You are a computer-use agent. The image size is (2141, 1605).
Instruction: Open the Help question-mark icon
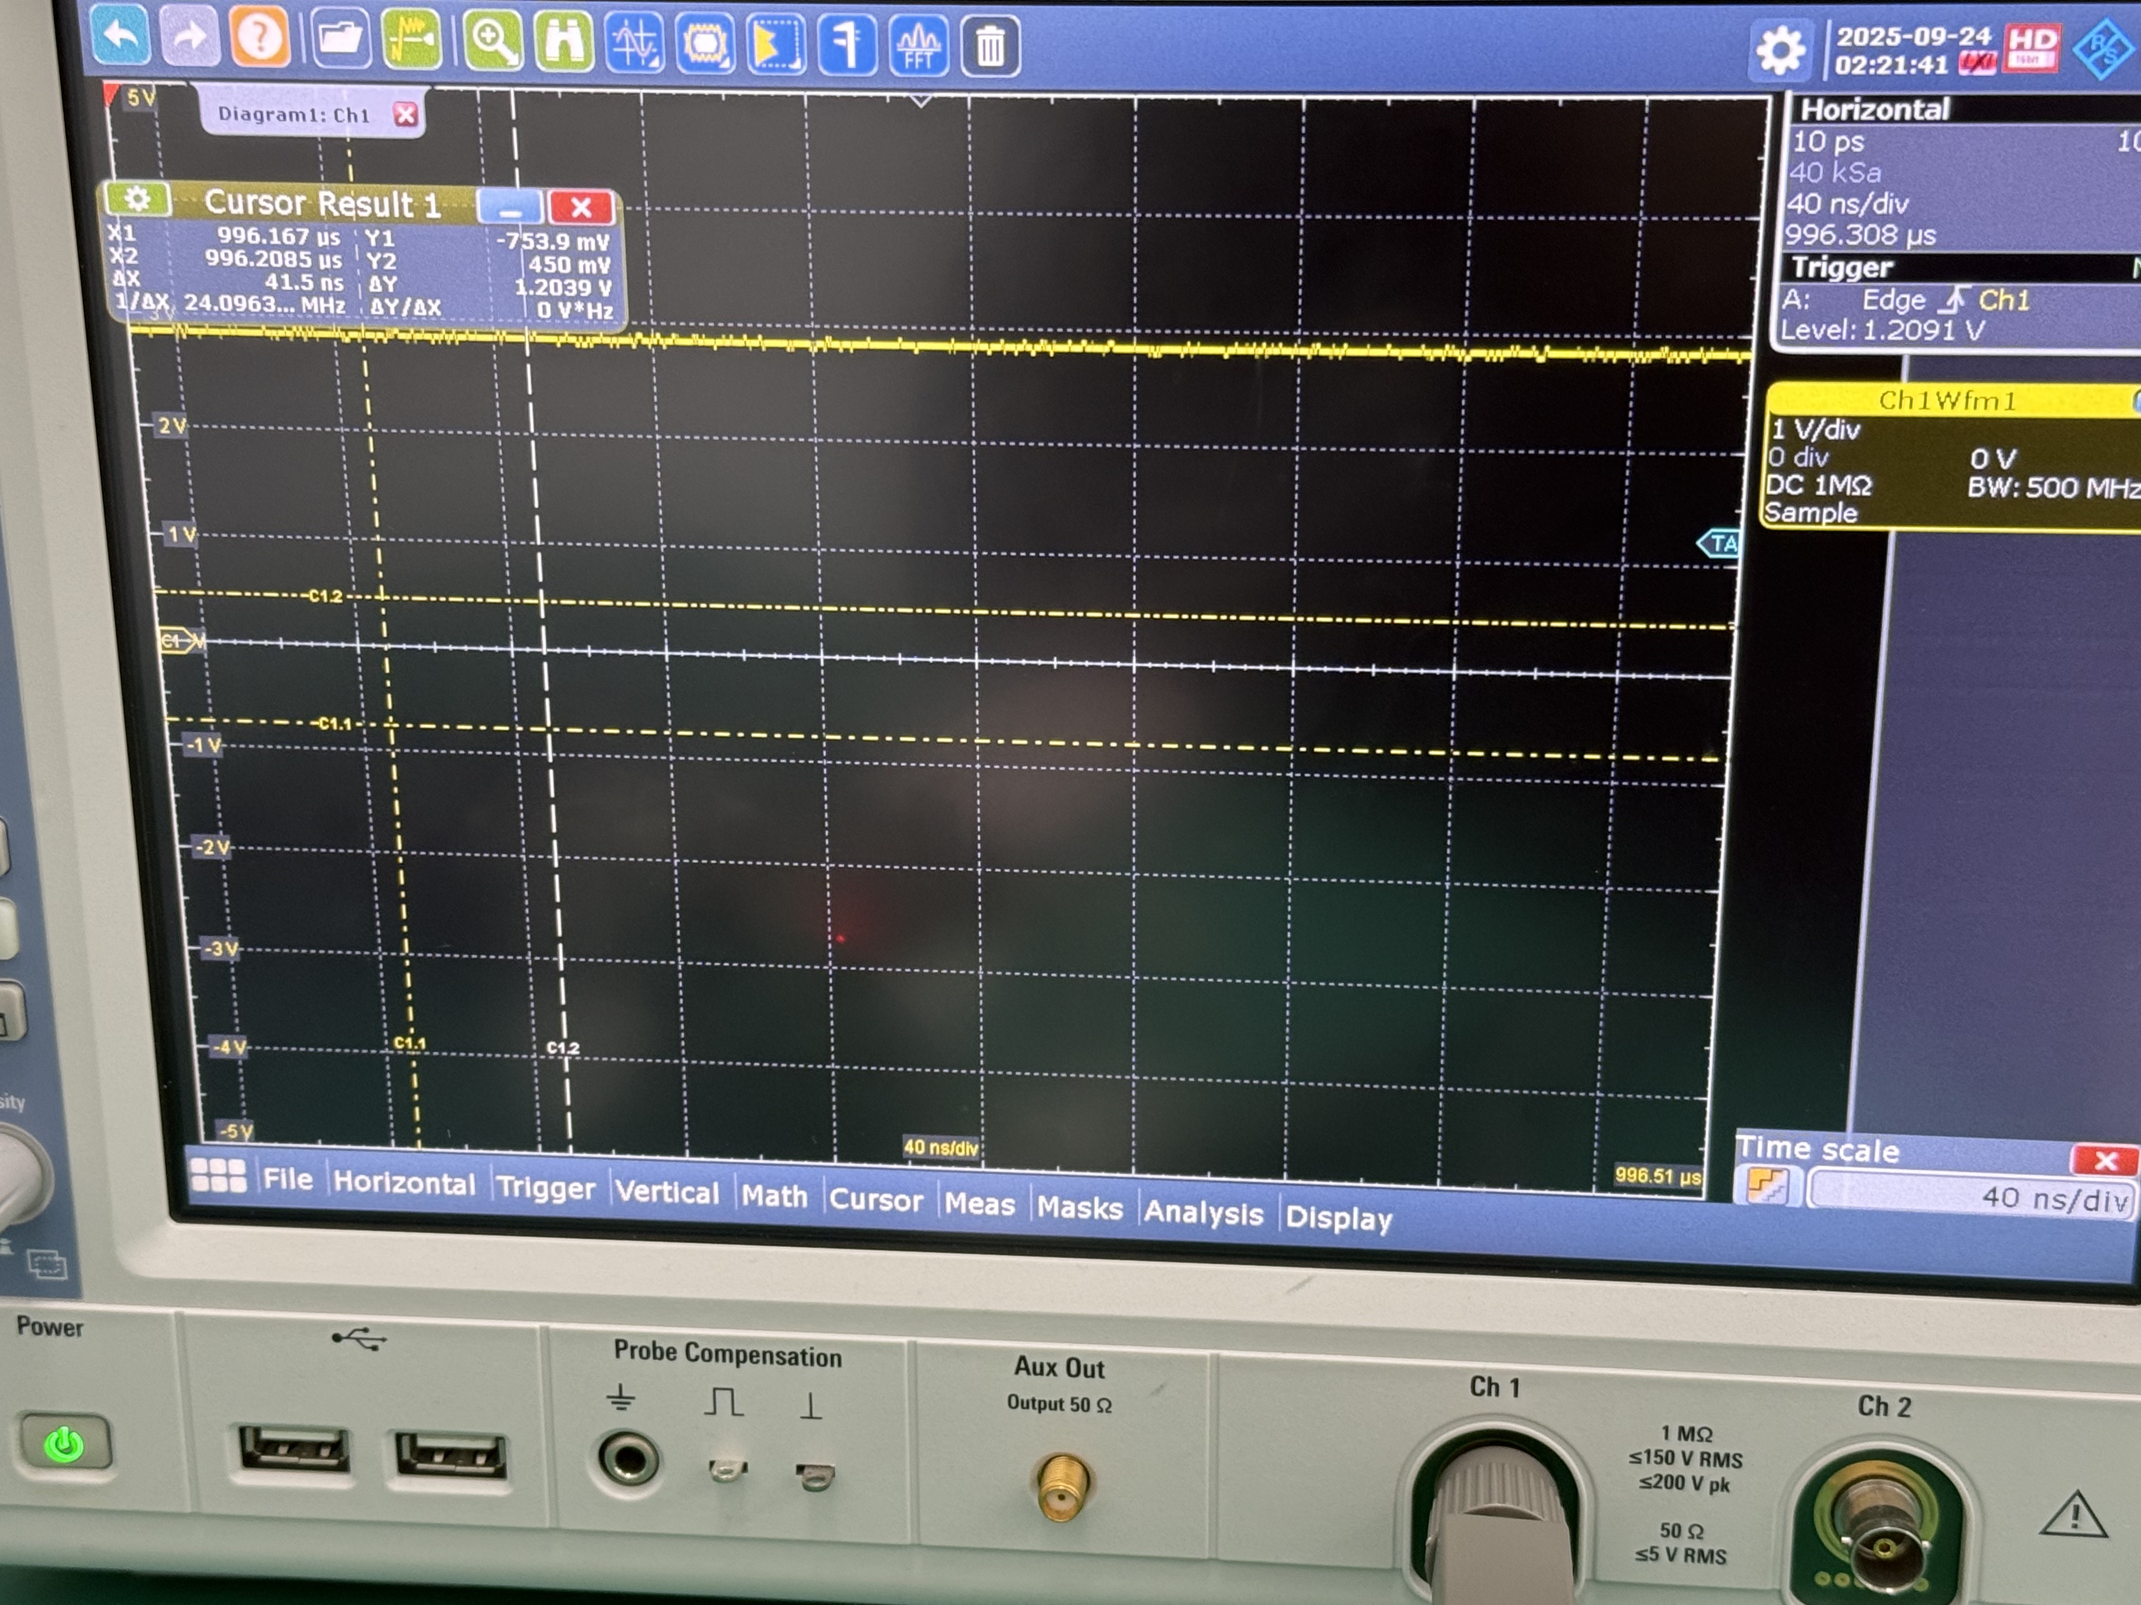tap(259, 39)
